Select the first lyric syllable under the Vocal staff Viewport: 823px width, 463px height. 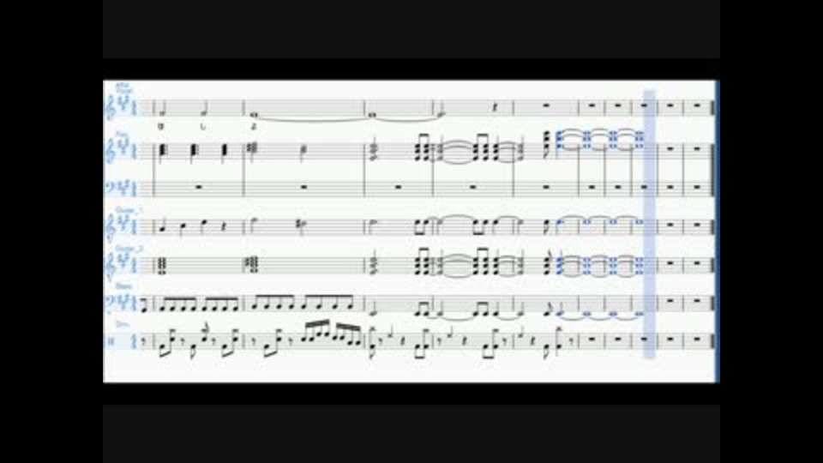(161, 127)
